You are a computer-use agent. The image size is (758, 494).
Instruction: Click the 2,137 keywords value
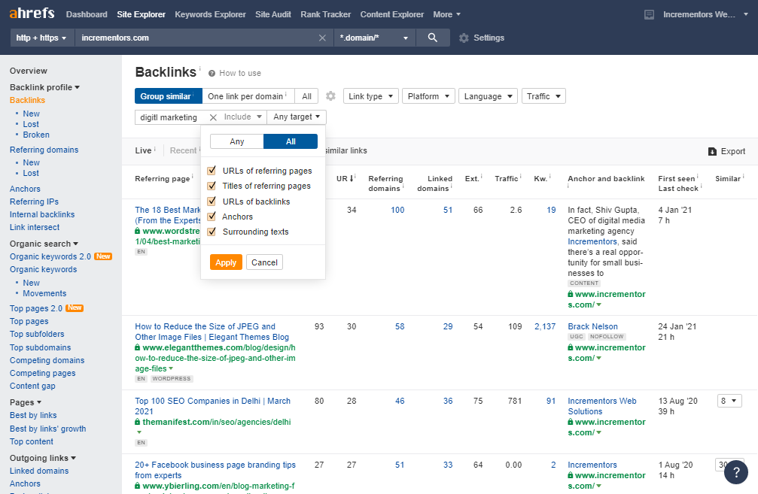point(545,326)
